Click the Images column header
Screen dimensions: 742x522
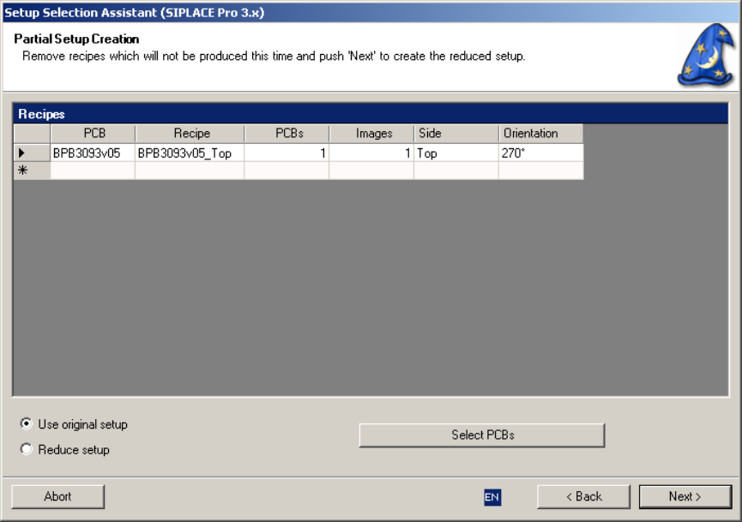(371, 134)
